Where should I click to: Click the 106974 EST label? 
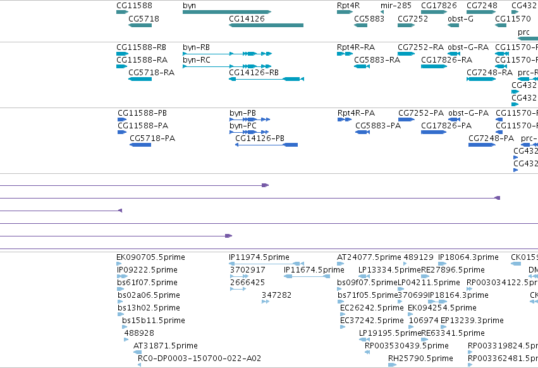click(x=424, y=321)
